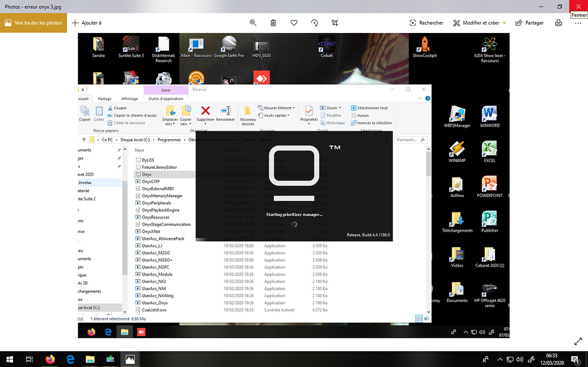Click WINAMP desktop icon in the photo
The width and height of the screenshot is (588, 367).
pyautogui.click(x=457, y=152)
